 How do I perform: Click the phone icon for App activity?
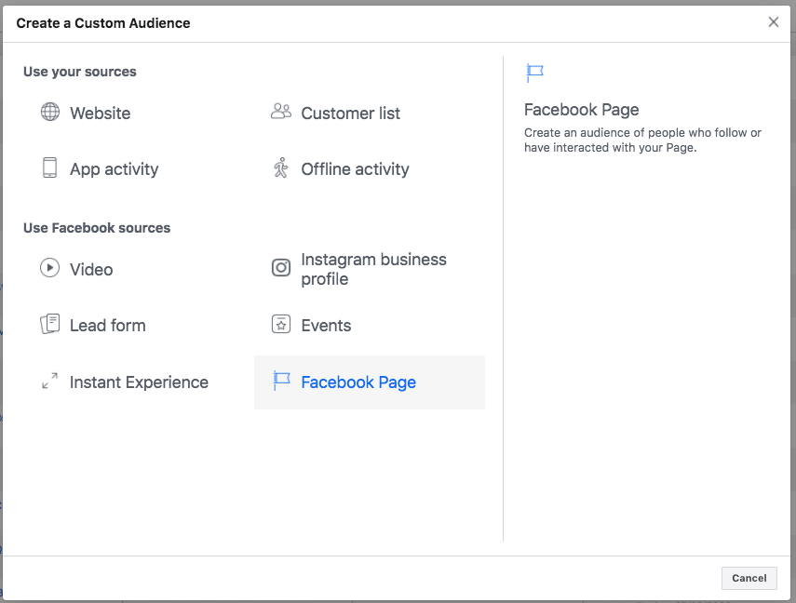click(x=49, y=167)
